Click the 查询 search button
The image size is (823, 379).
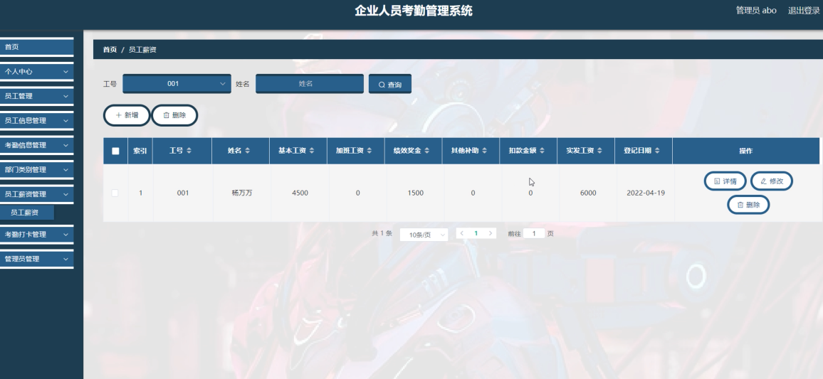point(390,85)
